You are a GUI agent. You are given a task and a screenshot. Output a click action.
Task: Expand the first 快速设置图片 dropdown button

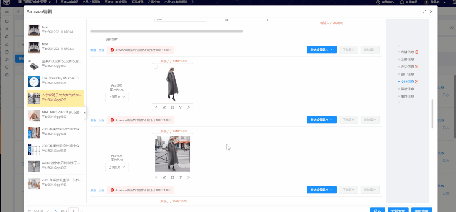(x=321, y=49)
